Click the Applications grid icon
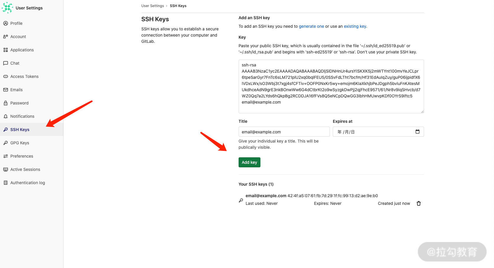This screenshot has height=268, width=494. 6,50
